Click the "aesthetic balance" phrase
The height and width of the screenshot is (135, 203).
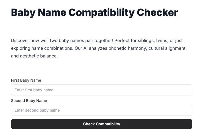pos(38,56)
